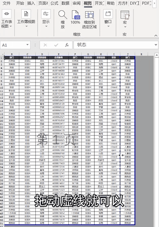Cancel entry with the X formula icon

pos(45,45)
